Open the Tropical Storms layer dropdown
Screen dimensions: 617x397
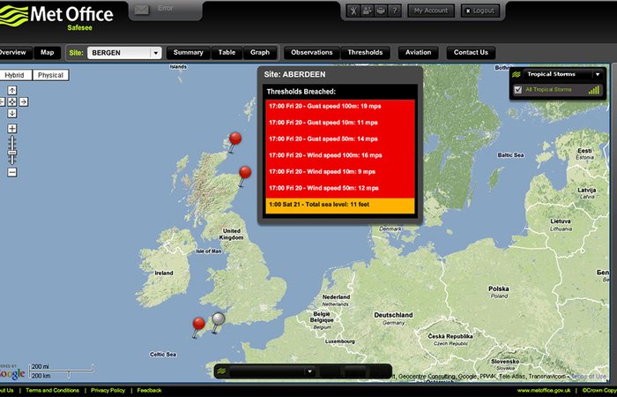tap(598, 74)
